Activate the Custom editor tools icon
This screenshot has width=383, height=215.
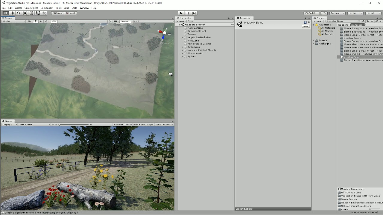click(x=44, y=13)
